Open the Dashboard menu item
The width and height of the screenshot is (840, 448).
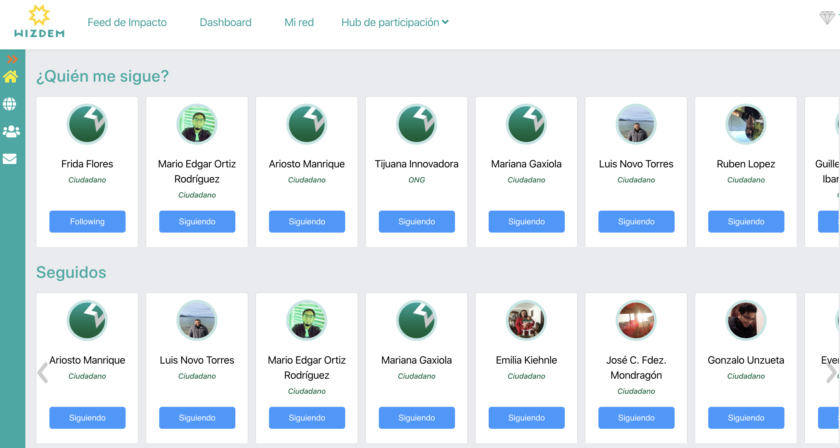[225, 22]
